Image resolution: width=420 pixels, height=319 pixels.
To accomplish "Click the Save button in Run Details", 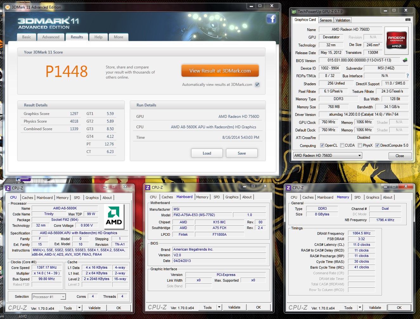I will 242,153.
